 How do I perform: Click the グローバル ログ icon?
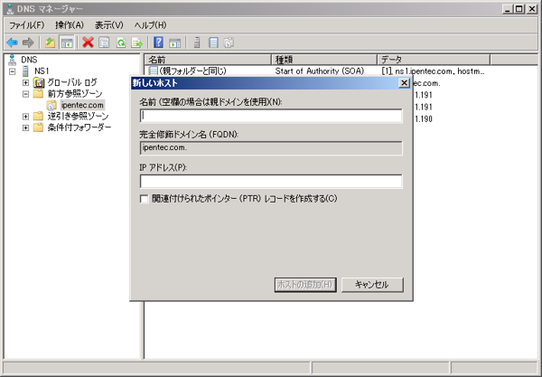coord(39,82)
